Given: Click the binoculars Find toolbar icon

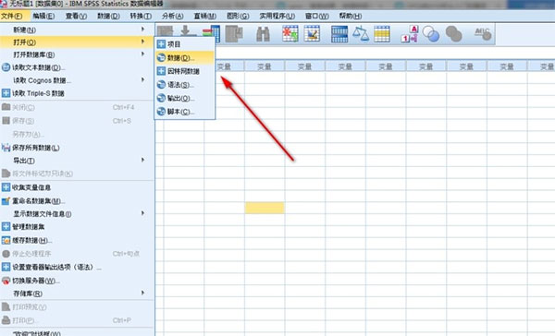Looking at the screenshot, I should coord(263,34).
